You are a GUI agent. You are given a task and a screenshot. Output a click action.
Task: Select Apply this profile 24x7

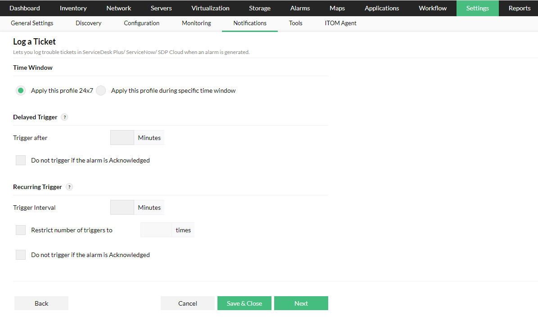[21, 90]
